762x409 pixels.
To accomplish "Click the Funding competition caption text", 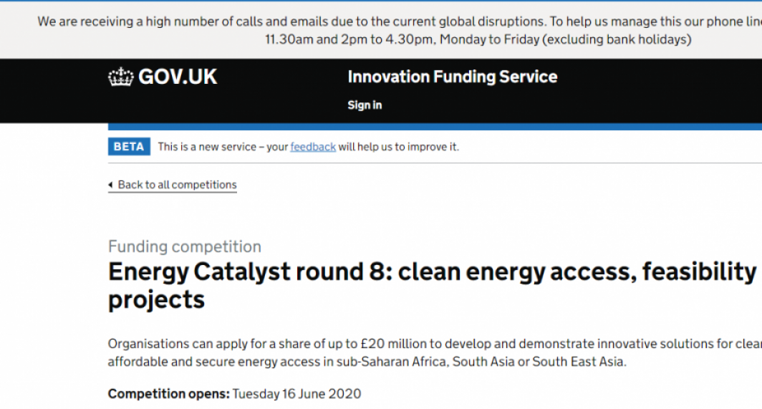I will [185, 246].
